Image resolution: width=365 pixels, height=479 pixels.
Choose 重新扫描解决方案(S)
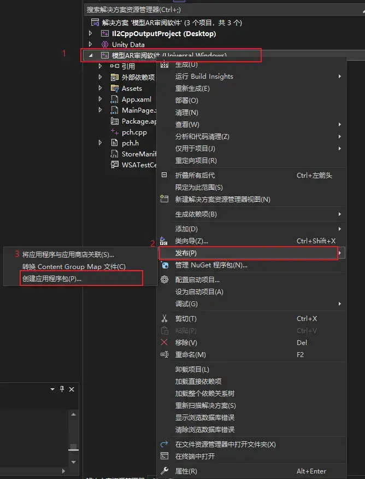coord(251,405)
